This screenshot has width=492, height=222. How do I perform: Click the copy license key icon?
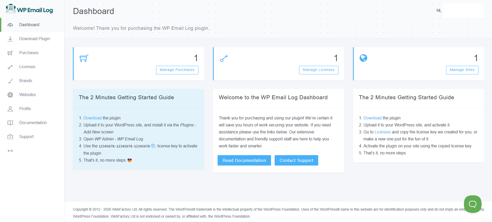pyautogui.click(x=153, y=146)
